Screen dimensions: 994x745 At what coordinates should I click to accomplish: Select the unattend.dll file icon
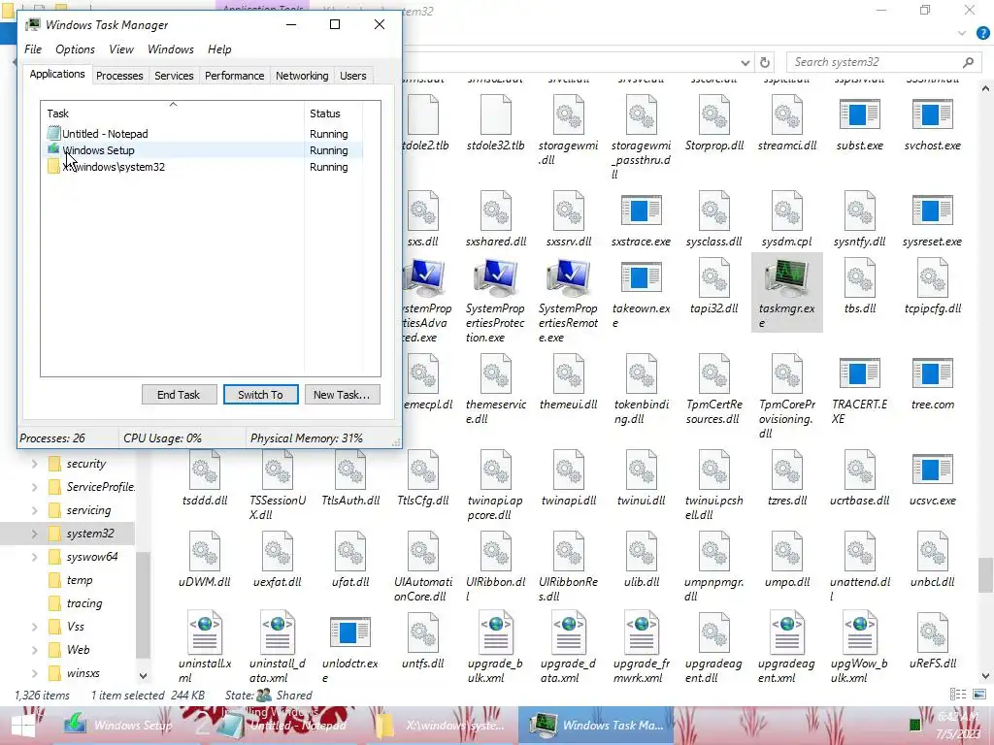tap(859, 551)
